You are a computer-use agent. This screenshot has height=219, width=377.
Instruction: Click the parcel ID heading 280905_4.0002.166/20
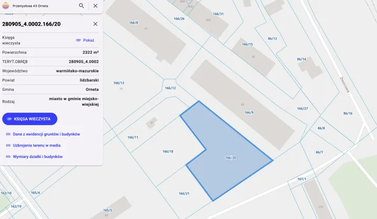point(31,24)
